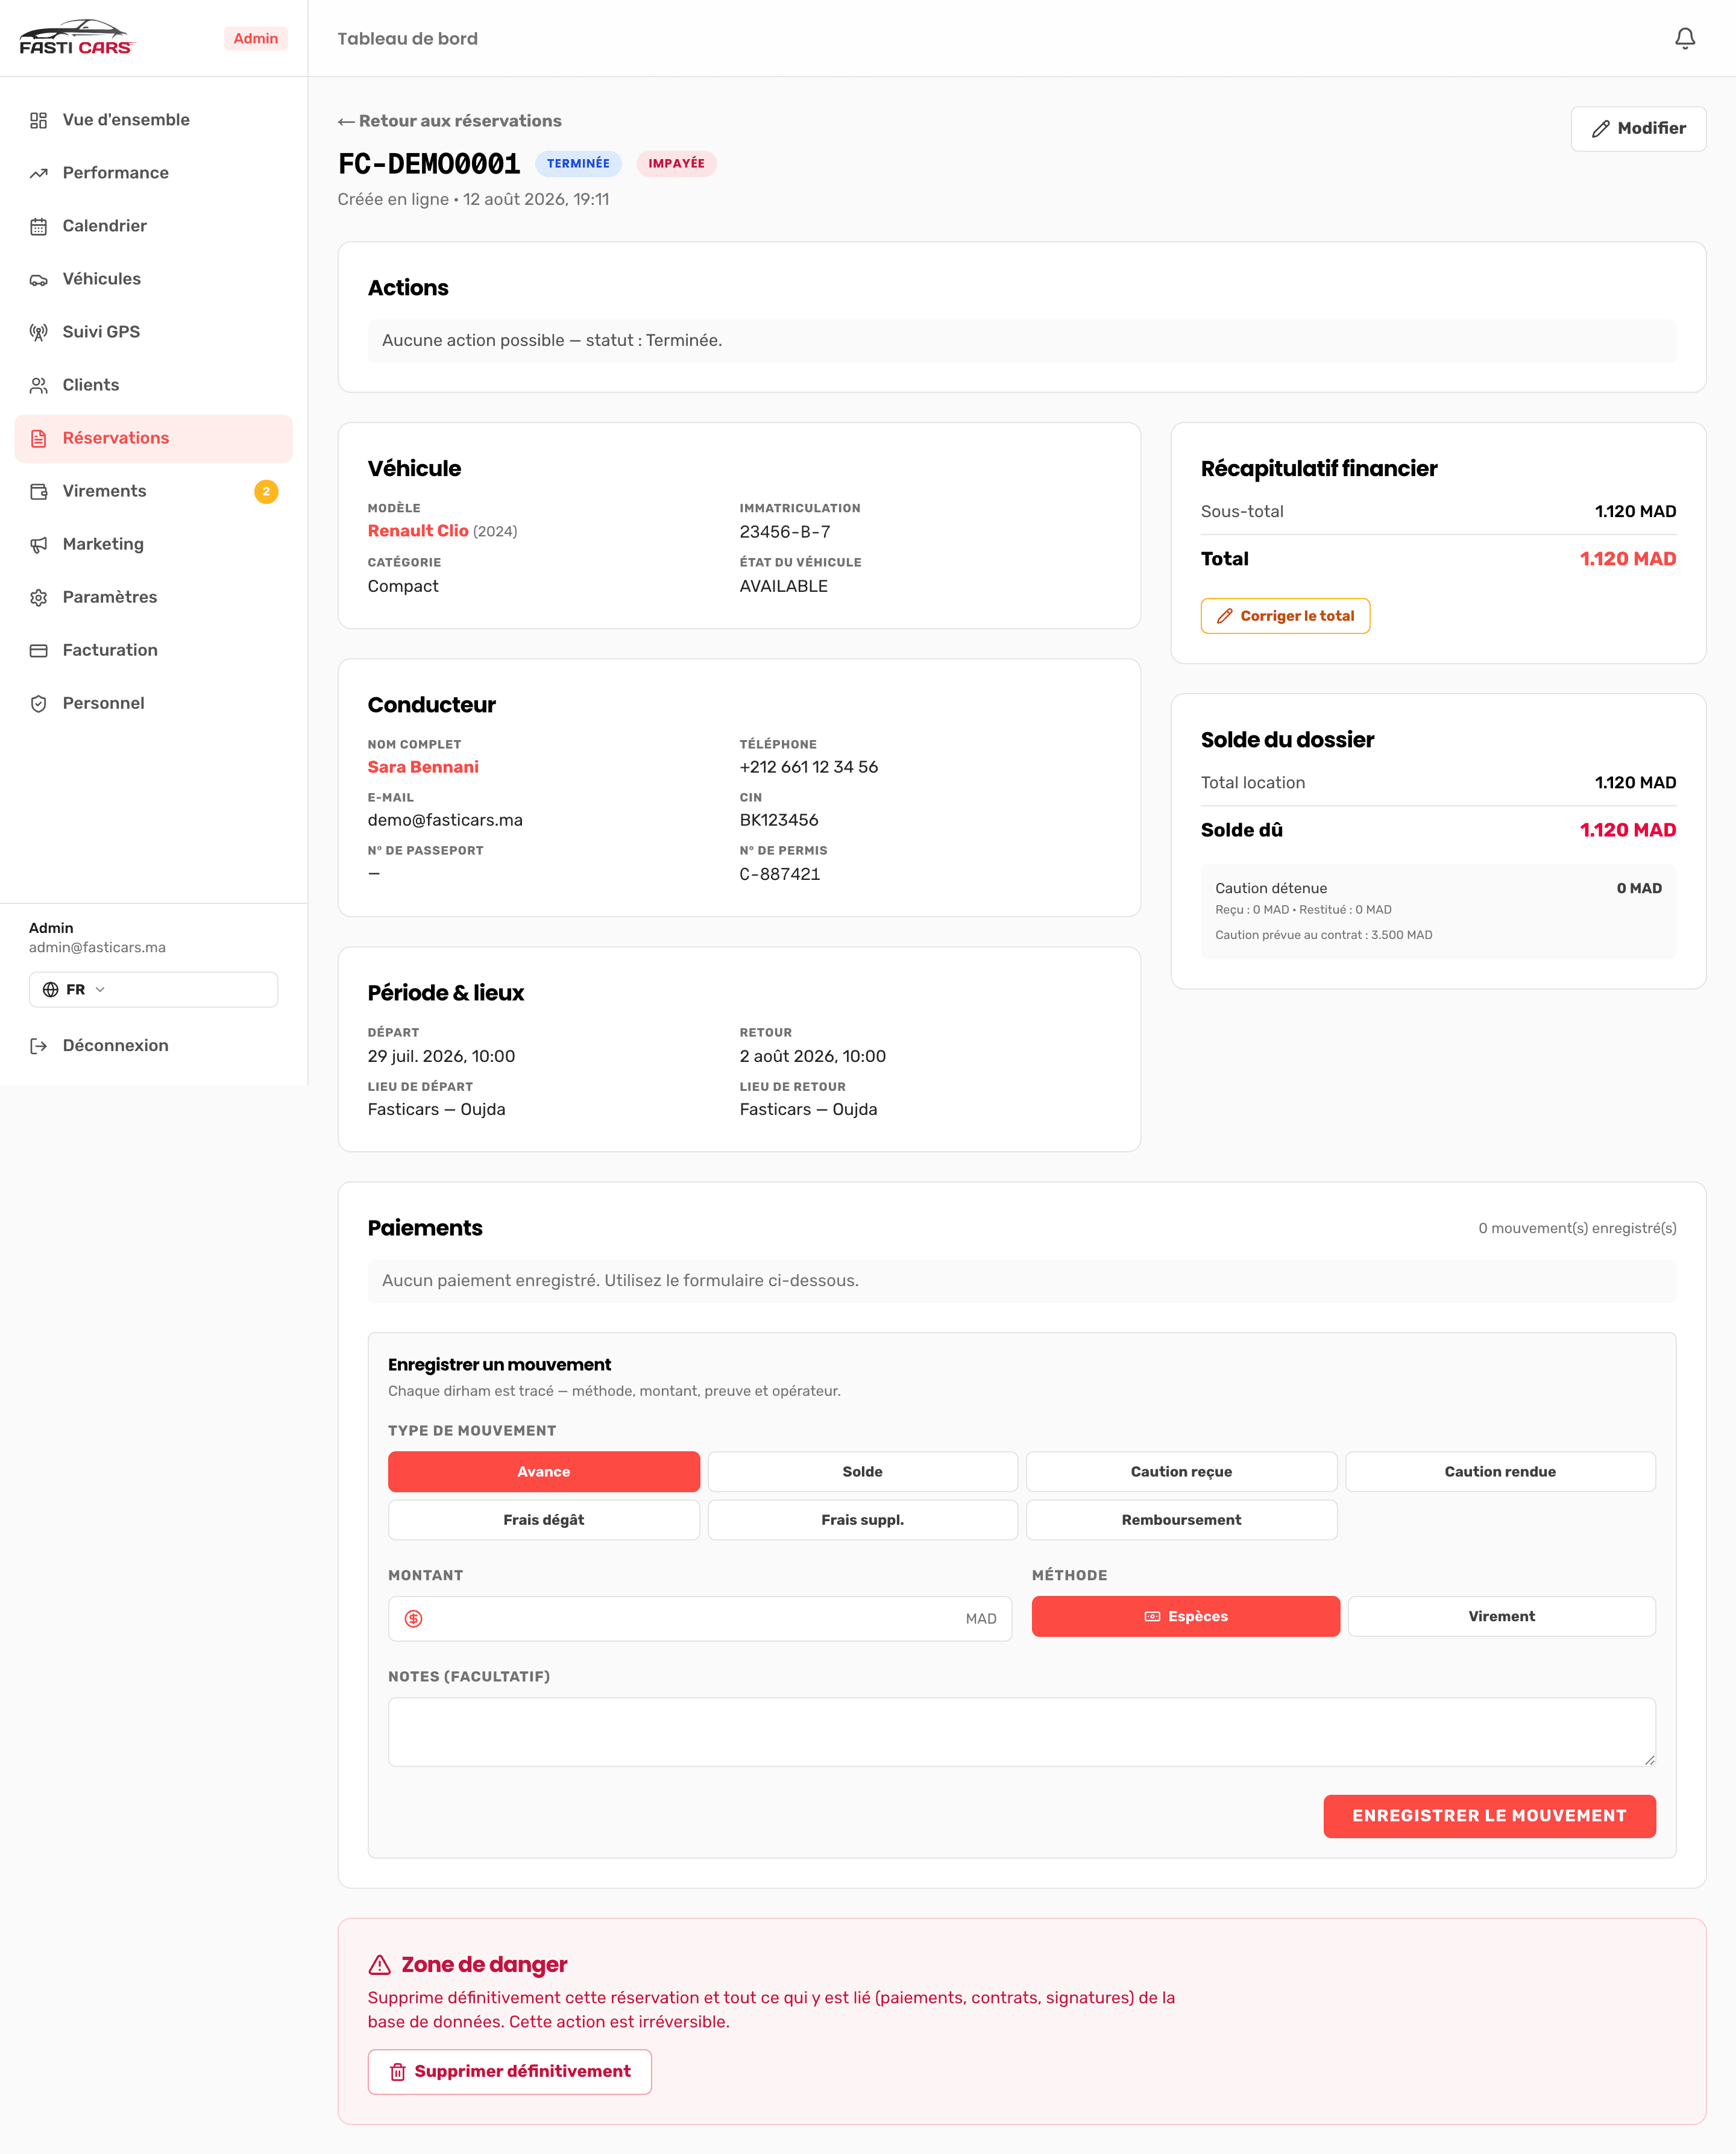
Task: Open the FR language dropdown
Action: pyautogui.click(x=153, y=989)
